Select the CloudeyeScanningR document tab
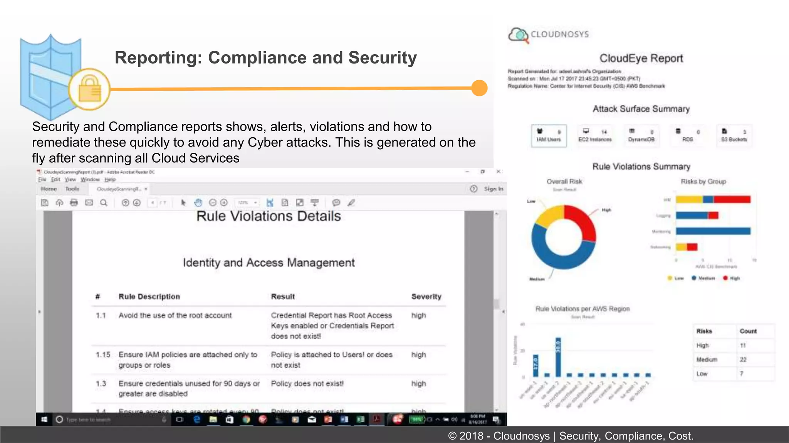789x443 pixels. click(x=119, y=189)
